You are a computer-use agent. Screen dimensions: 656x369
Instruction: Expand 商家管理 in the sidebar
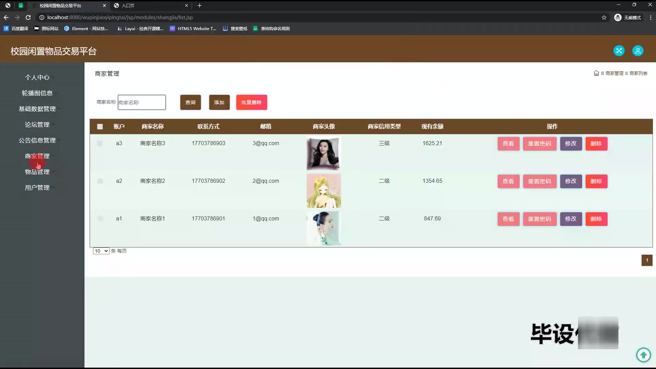tap(37, 156)
